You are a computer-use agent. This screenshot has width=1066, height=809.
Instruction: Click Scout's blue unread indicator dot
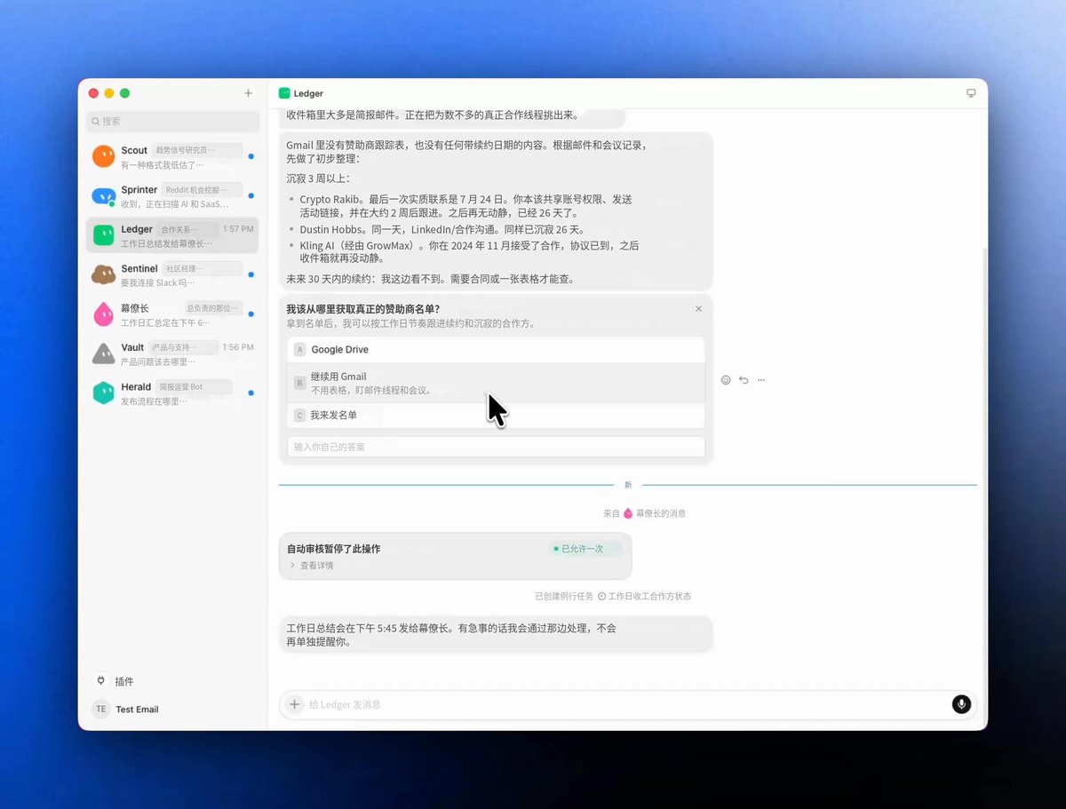[x=251, y=156]
